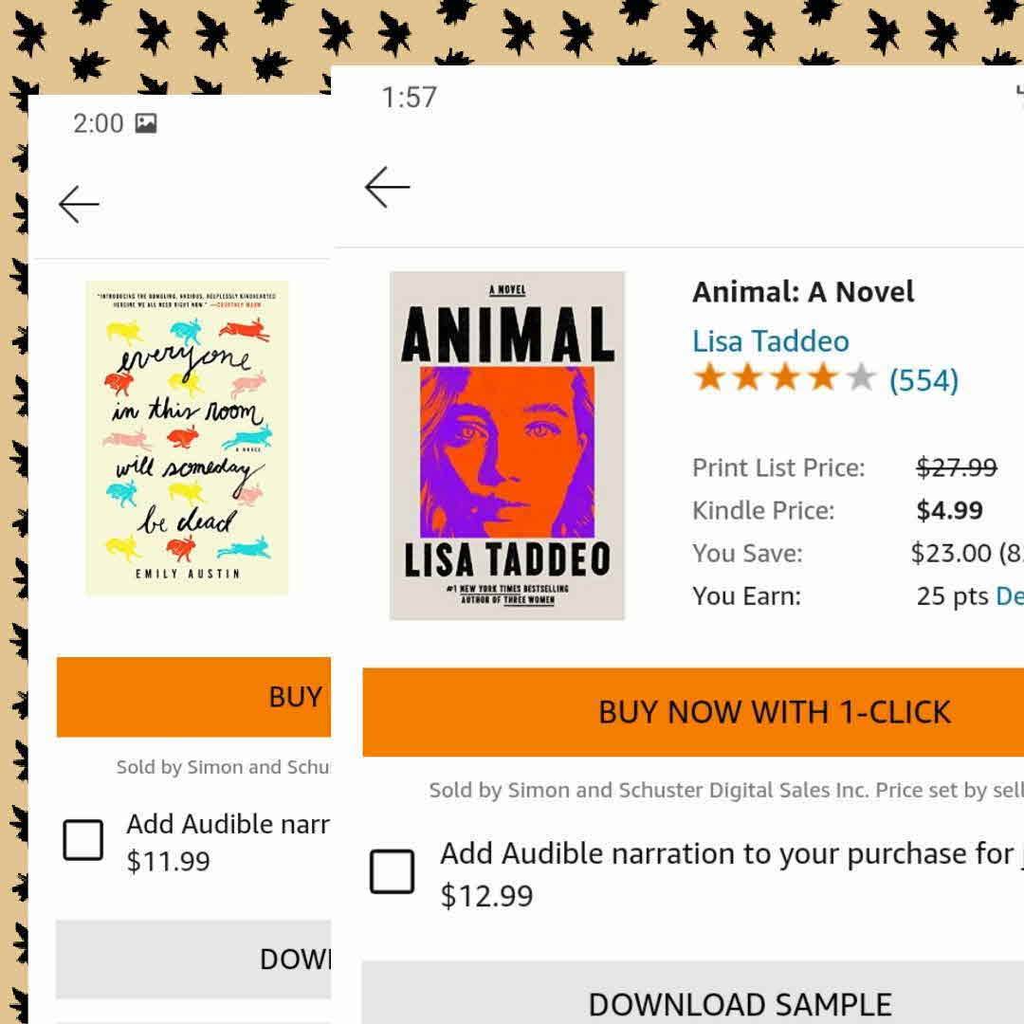Tap the image notification icon beside 2:00
Viewport: 1024px width, 1024px height.
pyautogui.click(x=146, y=123)
